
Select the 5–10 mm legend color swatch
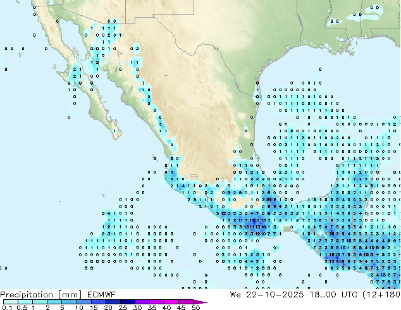[x=70, y=302]
